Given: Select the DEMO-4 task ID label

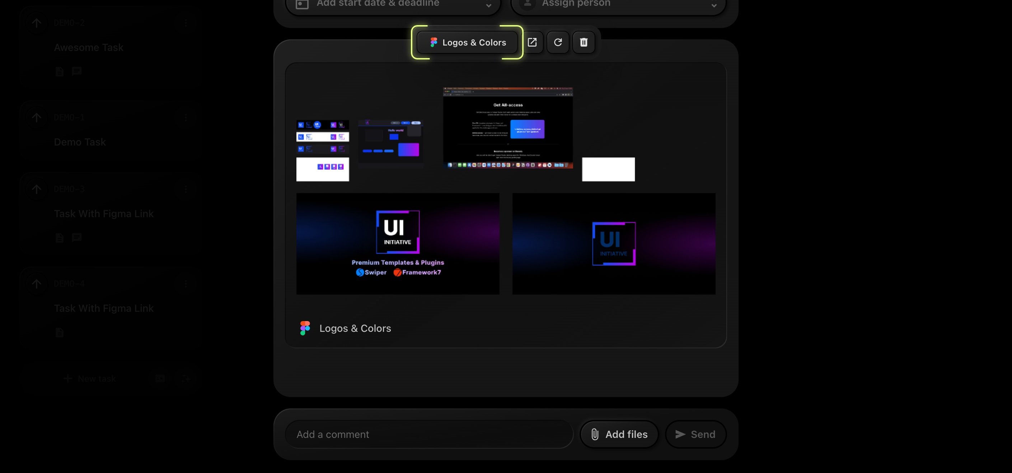Looking at the screenshot, I should pyautogui.click(x=69, y=284).
